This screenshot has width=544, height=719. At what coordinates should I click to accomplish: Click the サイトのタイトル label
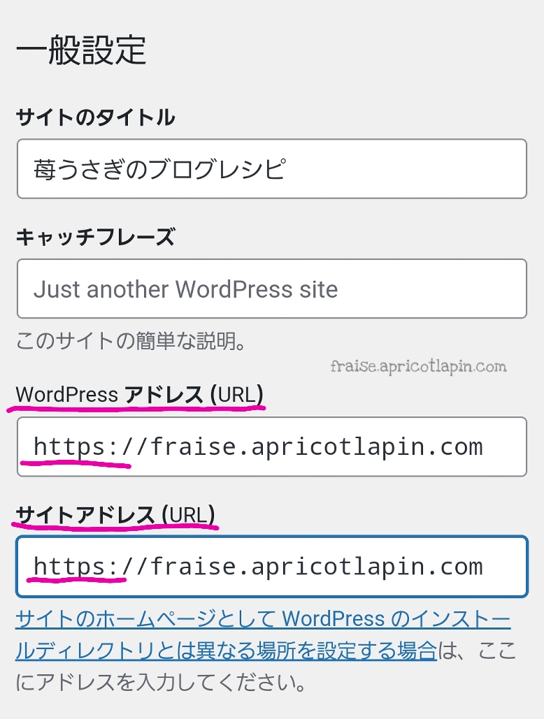95,117
